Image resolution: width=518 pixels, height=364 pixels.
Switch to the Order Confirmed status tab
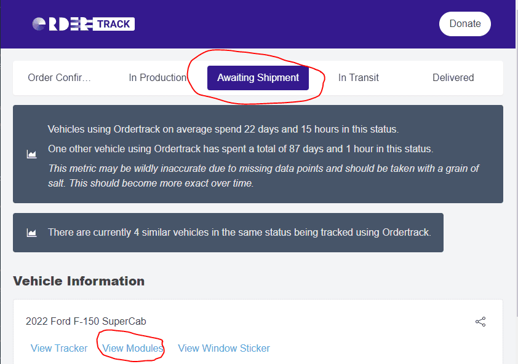point(59,78)
